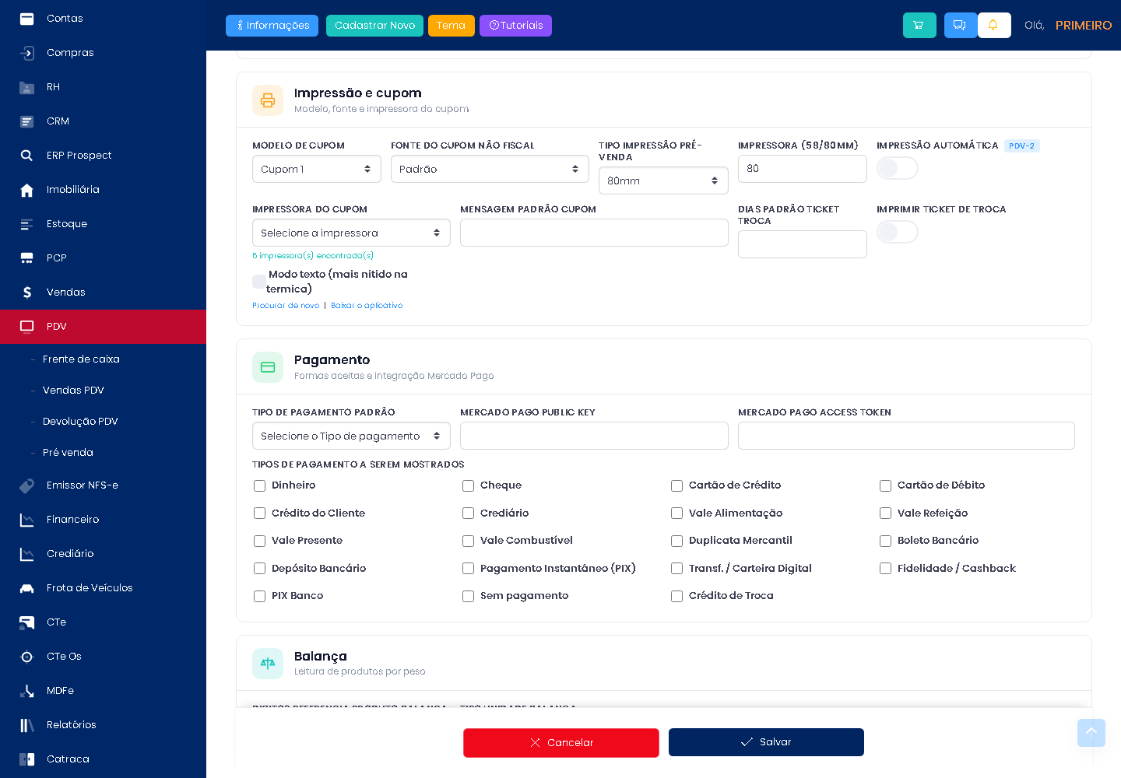
Task: Click the Mensagem Padrão Cupom input field
Action: pos(594,233)
